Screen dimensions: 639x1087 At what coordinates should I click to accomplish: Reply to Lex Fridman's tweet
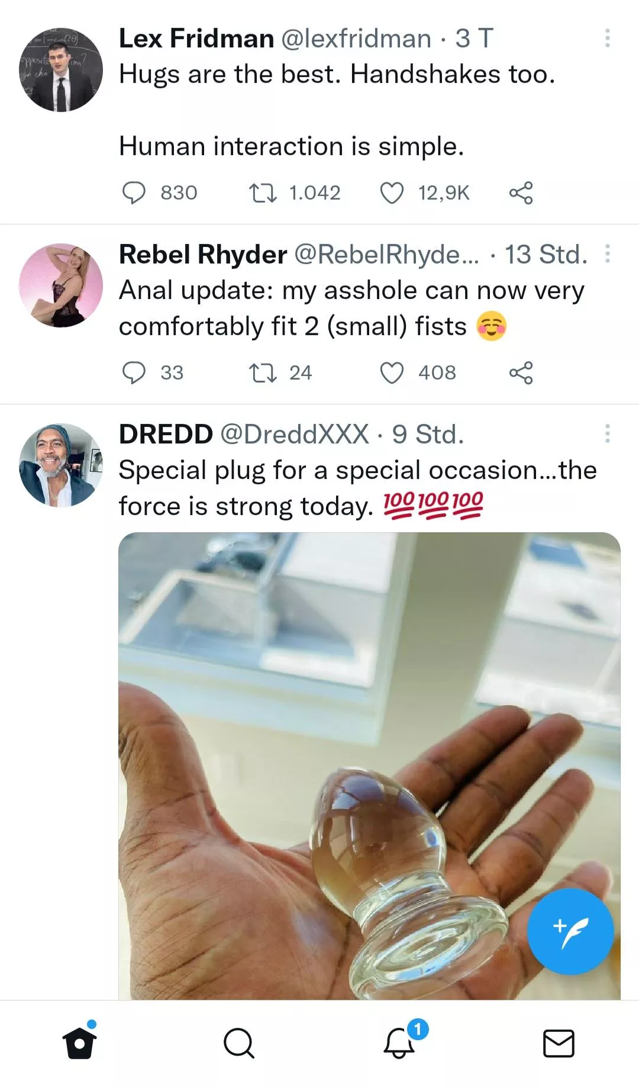click(134, 193)
